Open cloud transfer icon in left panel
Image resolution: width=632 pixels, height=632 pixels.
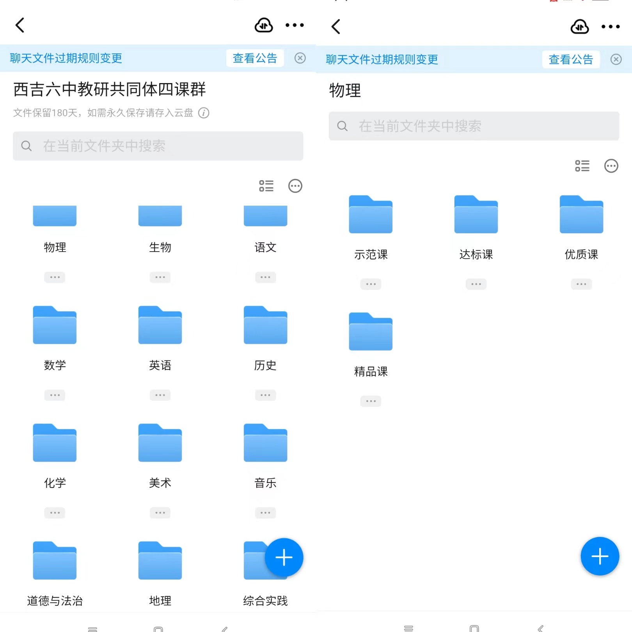pyautogui.click(x=264, y=25)
